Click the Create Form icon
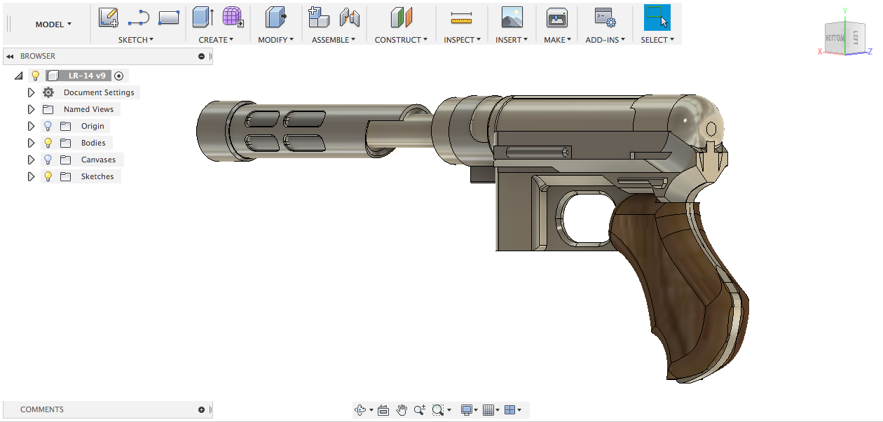The height and width of the screenshot is (422, 883). tap(233, 17)
